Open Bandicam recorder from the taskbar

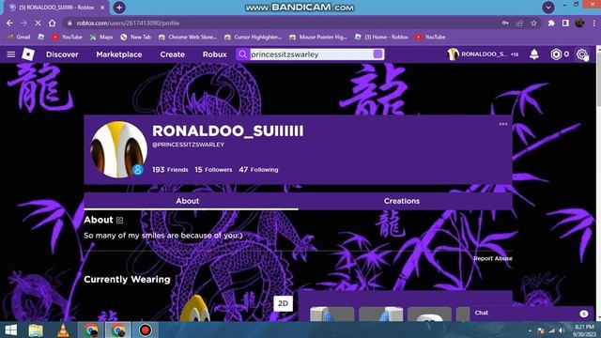(146, 330)
